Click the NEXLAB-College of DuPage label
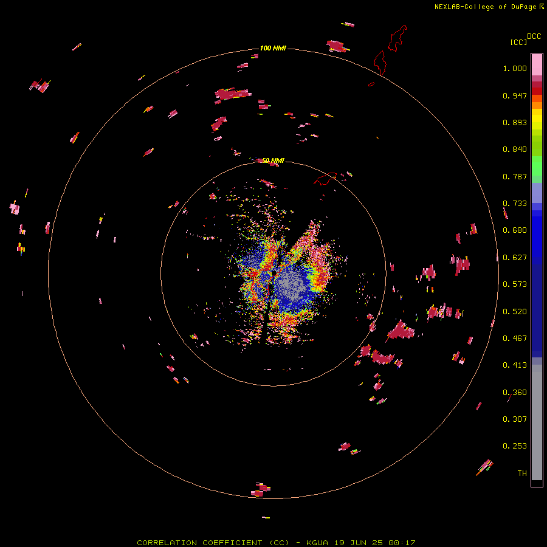 pyautogui.click(x=489, y=7)
